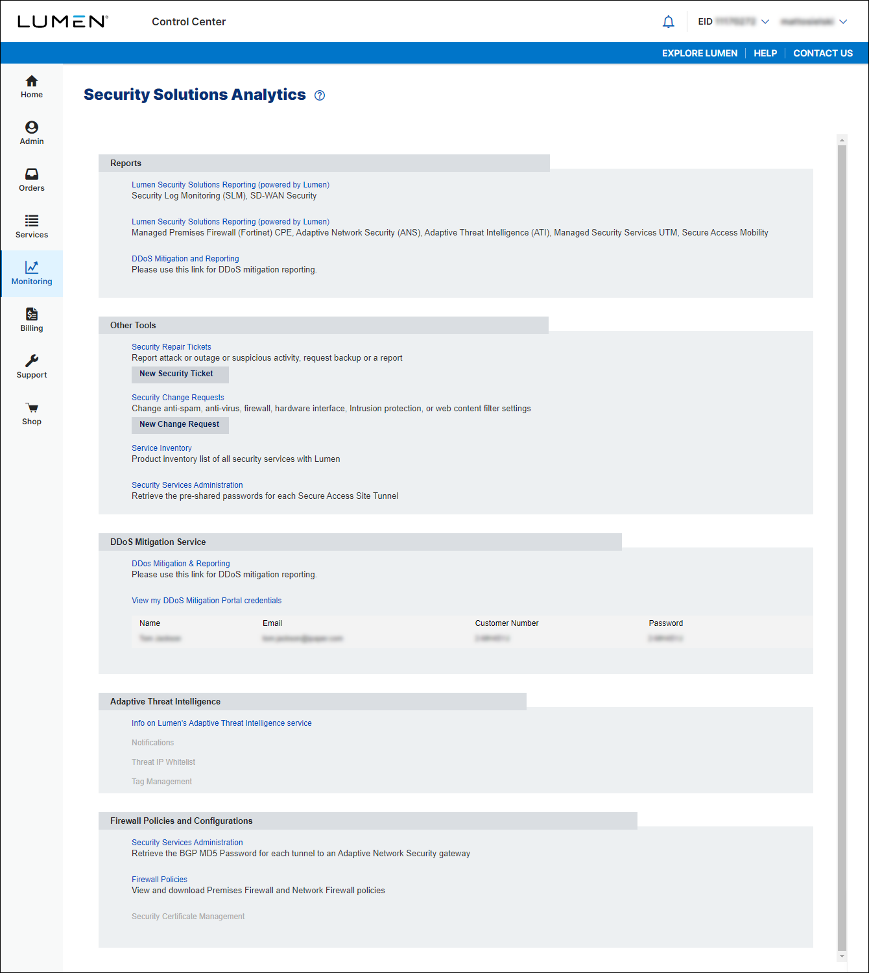
Task: Open Info on Lumen's Adaptive Threat Intelligence
Action: pyautogui.click(x=222, y=723)
